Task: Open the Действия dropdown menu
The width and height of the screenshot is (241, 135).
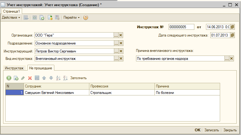Action: click(x=11, y=17)
